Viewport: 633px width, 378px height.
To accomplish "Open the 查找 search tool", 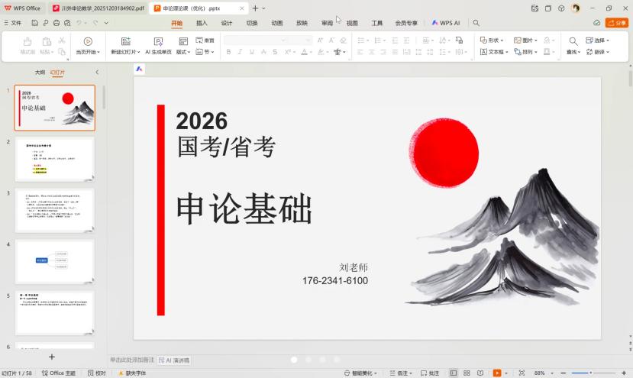I will coord(573,42).
